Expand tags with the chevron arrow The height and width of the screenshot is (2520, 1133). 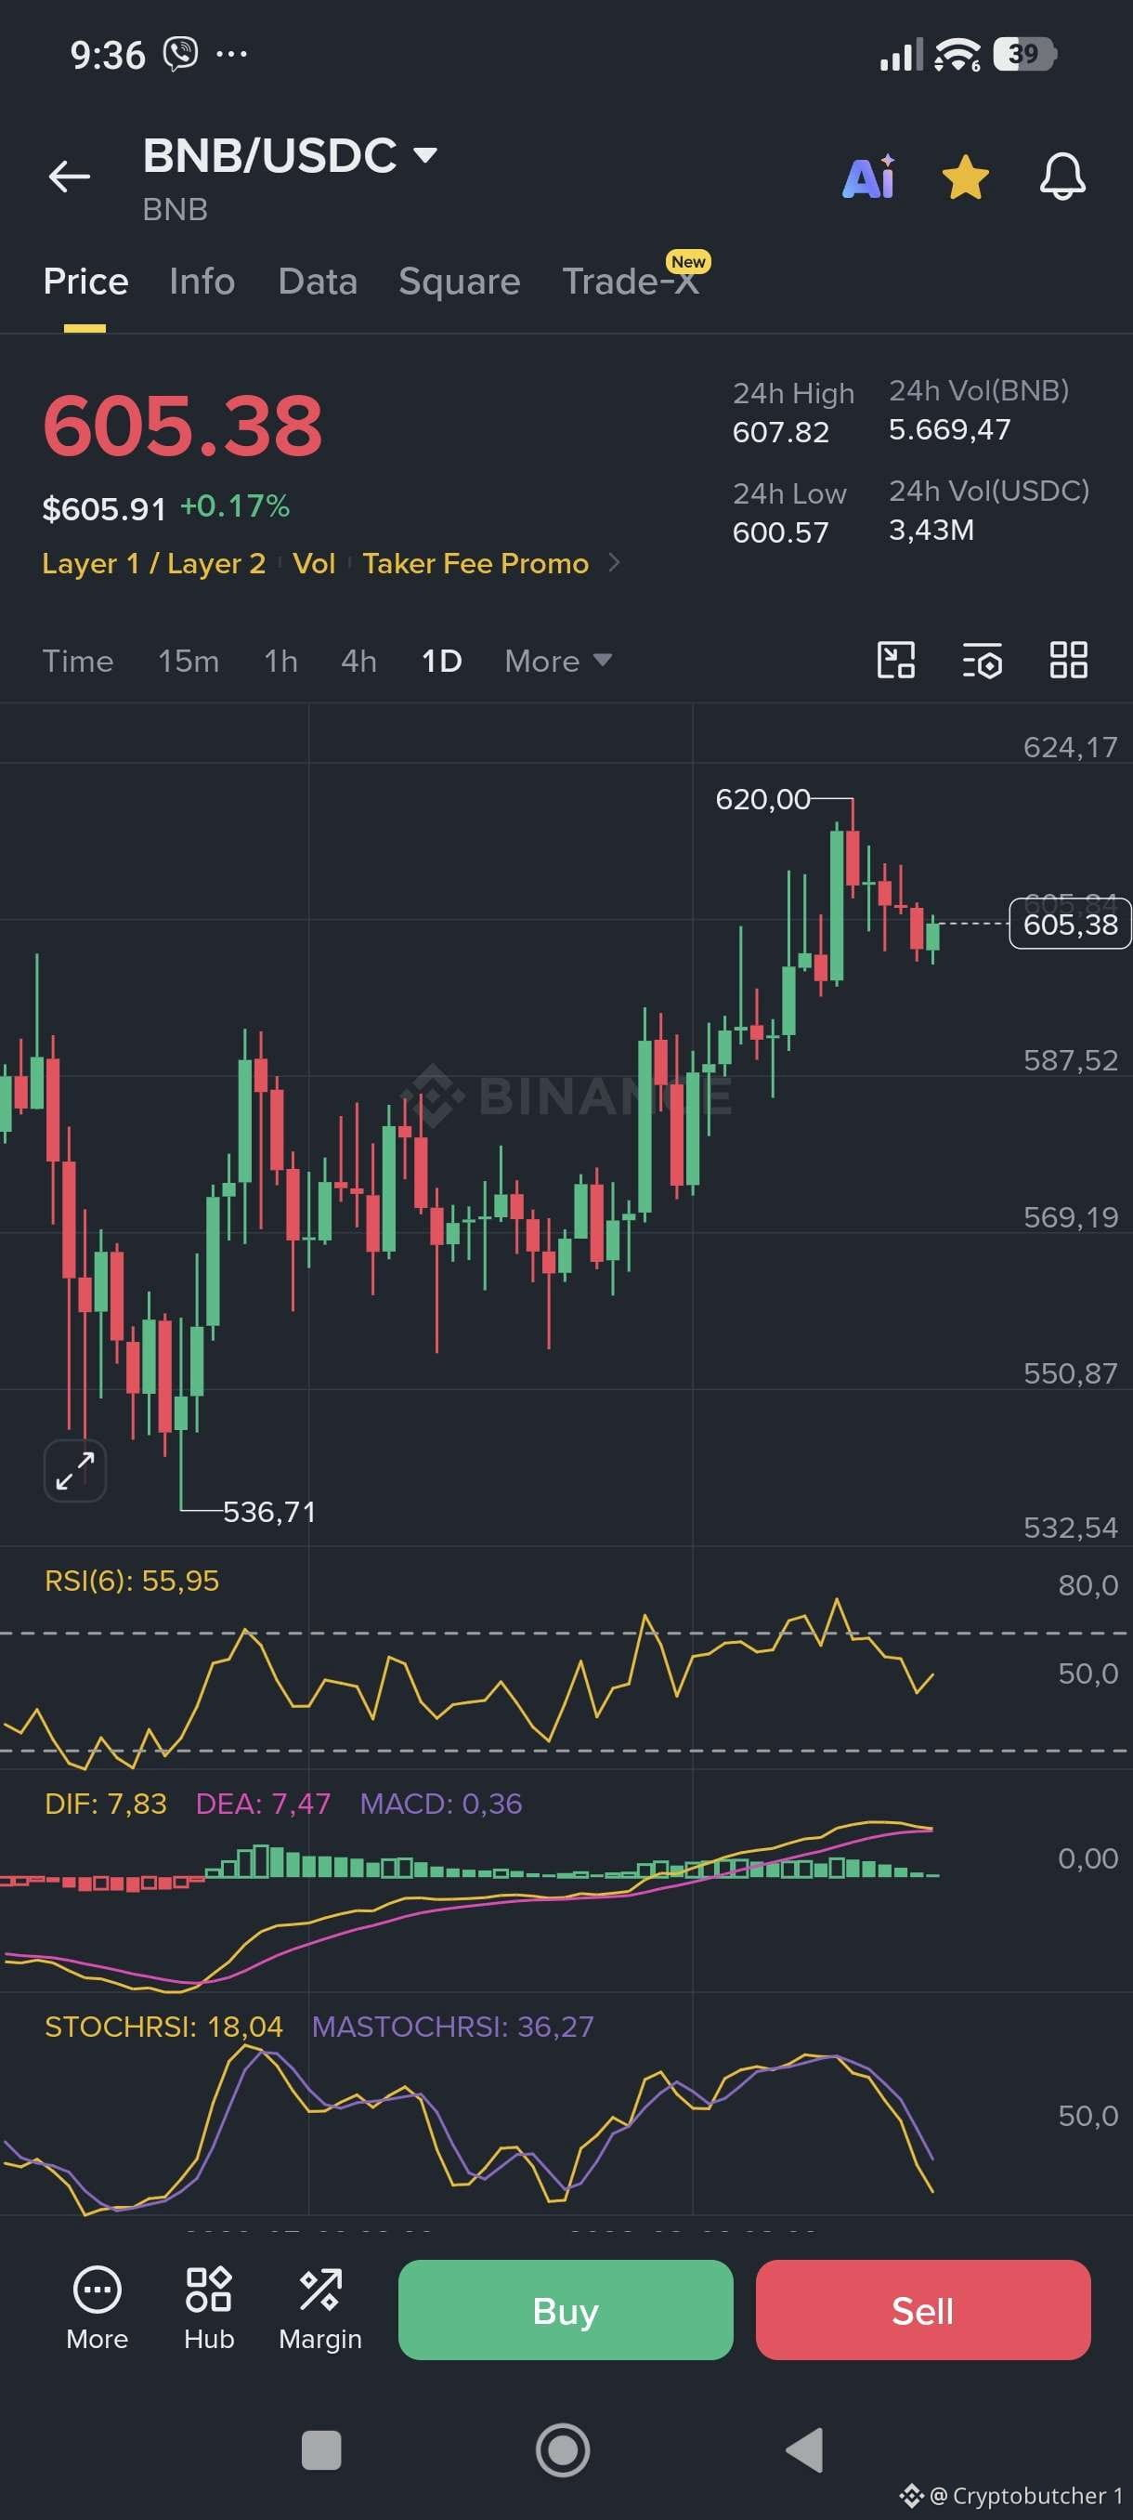[614, 562]
